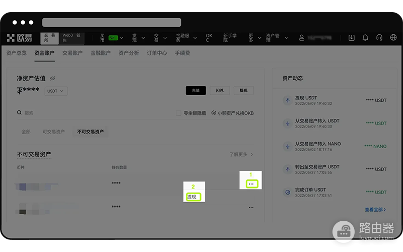Select the 全部 asset filter
The width and height of the screenshot is (403, 252).
26,132
